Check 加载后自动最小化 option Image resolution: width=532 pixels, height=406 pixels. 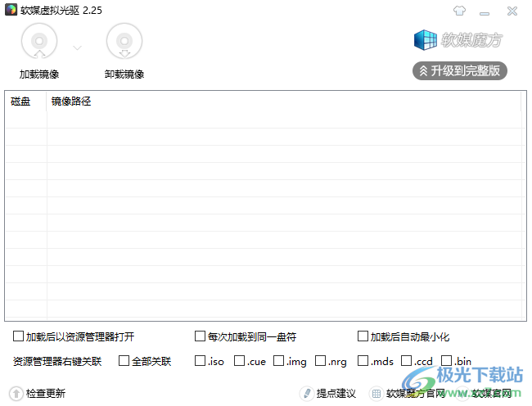point(363,336)
